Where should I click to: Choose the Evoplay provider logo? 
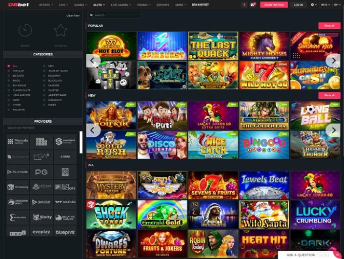click(41, 232)
